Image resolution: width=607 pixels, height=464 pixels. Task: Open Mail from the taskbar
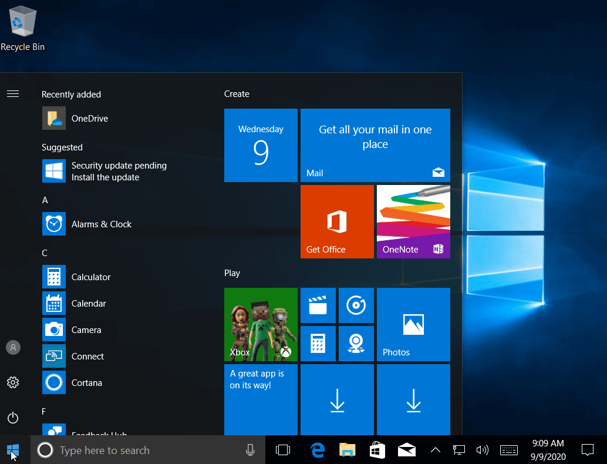[407, 450]
